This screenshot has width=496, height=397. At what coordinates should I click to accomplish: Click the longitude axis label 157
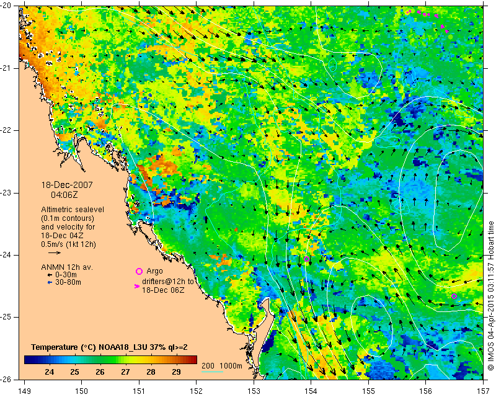point(484,391)
